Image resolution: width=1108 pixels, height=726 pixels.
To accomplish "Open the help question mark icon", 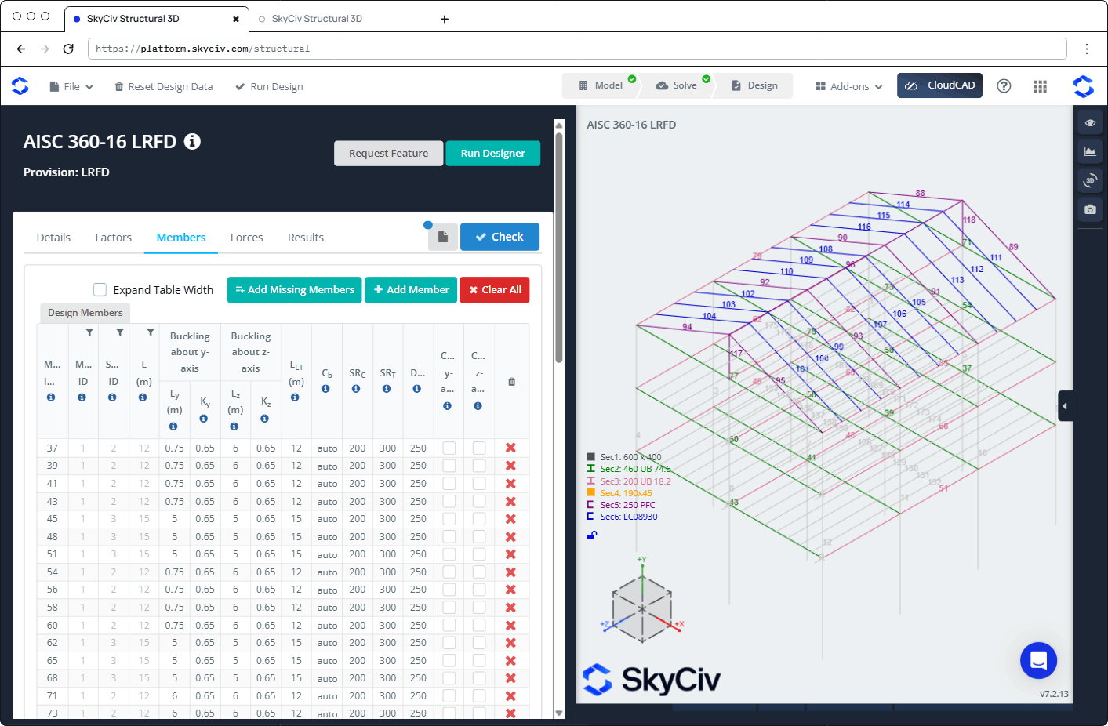I will (x=1004, y=86).
